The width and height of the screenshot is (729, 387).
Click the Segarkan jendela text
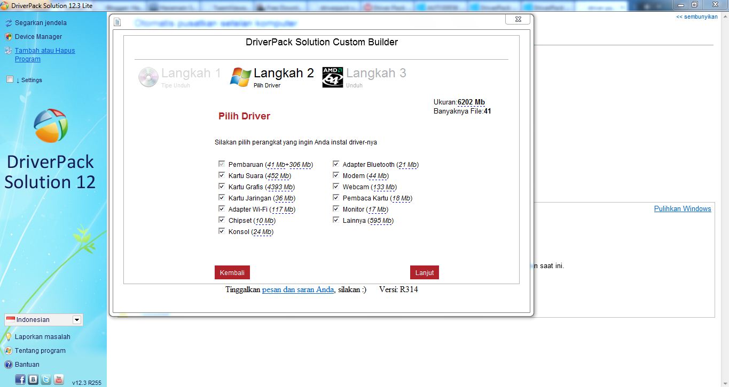41,23
